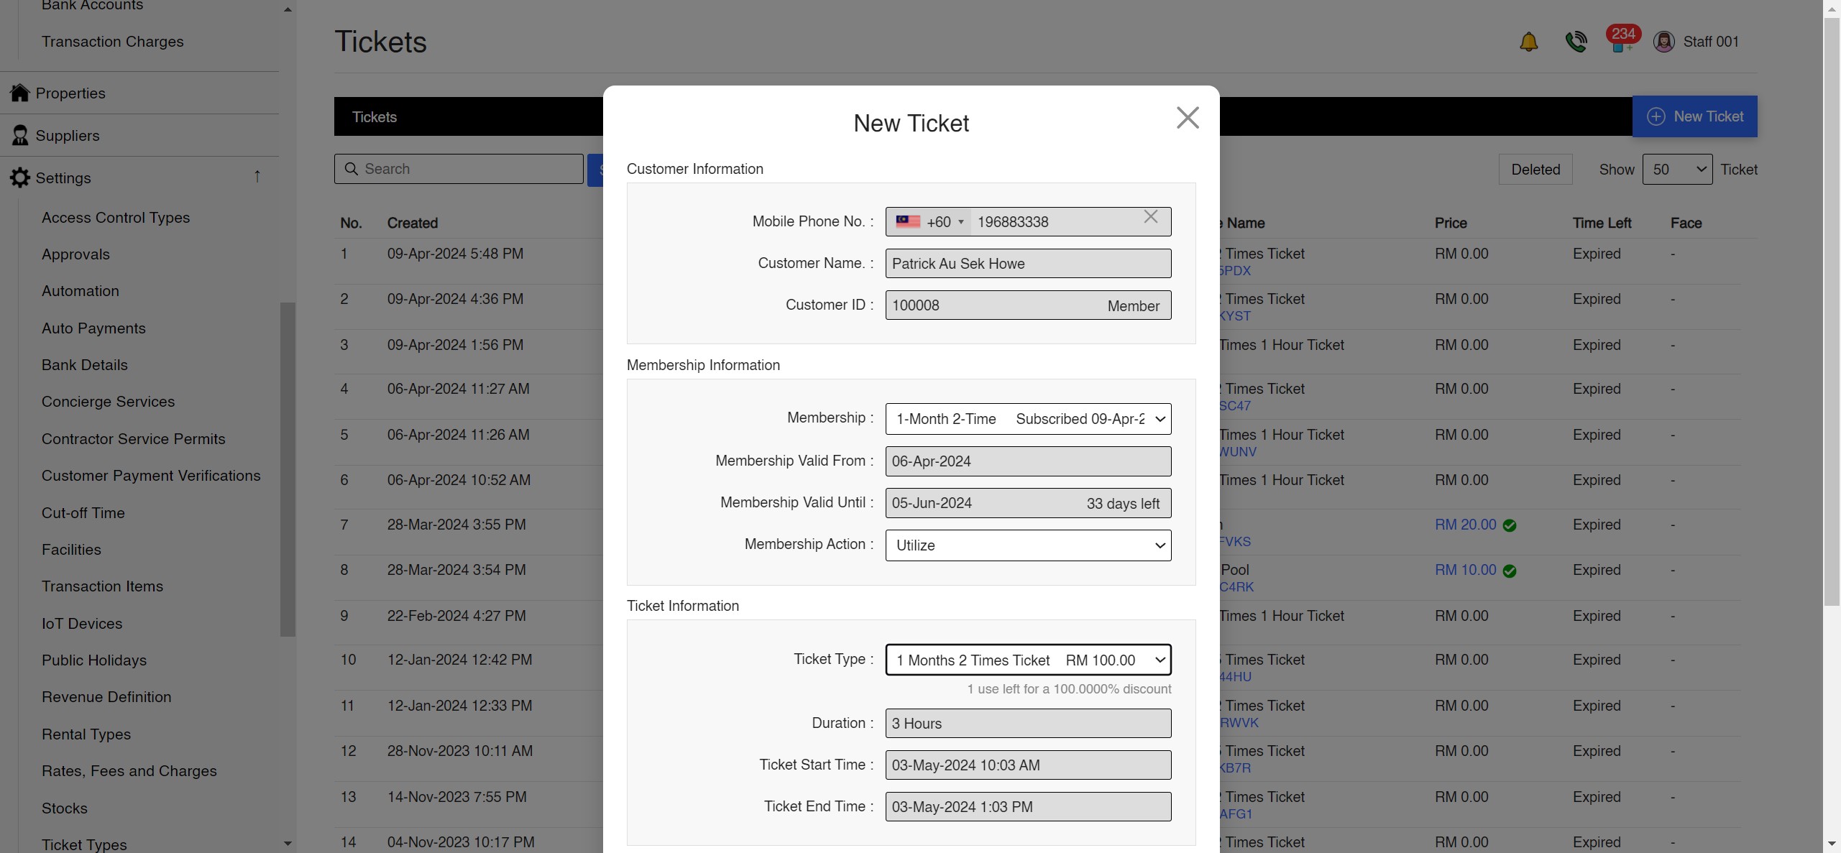Close the New Ticket dialog

tap(1187, 117)
